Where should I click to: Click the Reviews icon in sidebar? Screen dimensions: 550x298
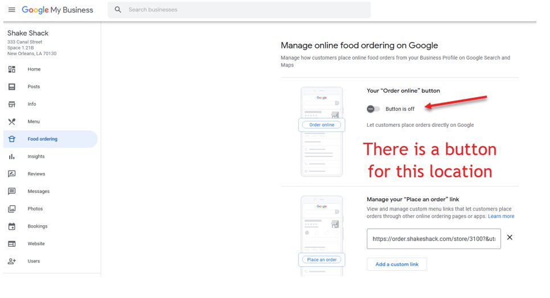click(x=12, y=174)
